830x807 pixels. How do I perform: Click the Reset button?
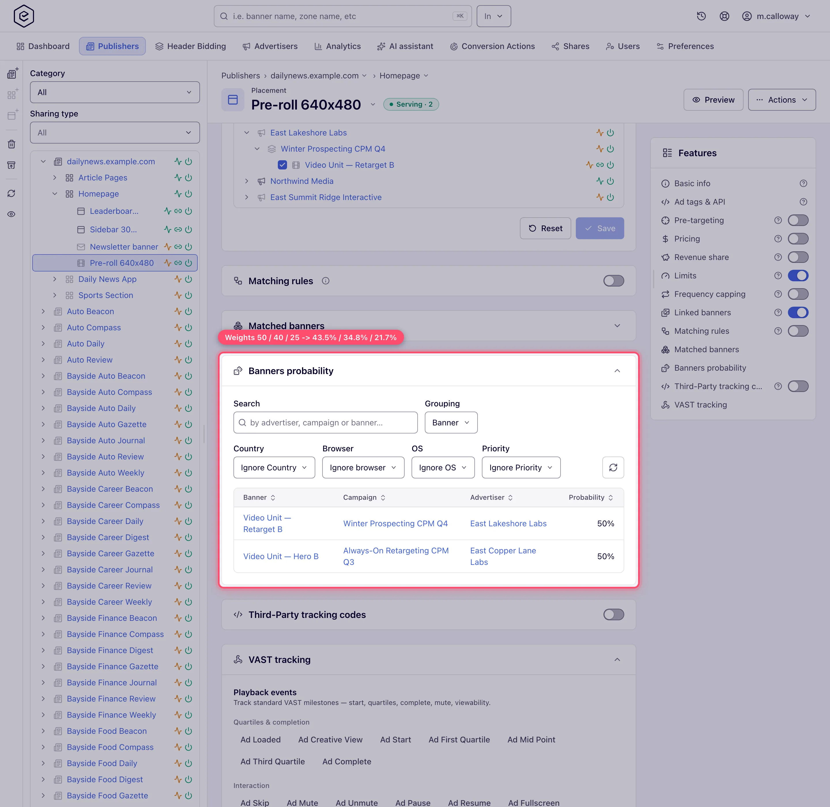pos(545,229)
